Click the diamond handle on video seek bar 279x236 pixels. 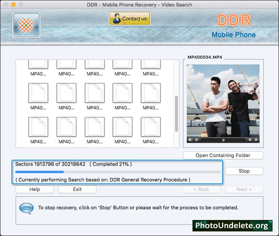click(x=223, y=140)
